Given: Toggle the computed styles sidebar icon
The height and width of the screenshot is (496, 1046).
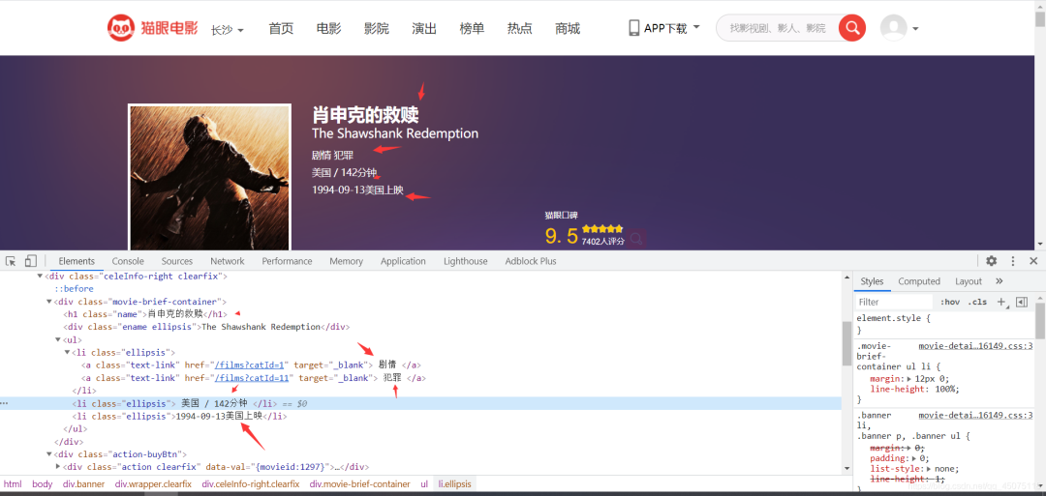Looking at the screenshot, I should click(x=1021, y=302).
